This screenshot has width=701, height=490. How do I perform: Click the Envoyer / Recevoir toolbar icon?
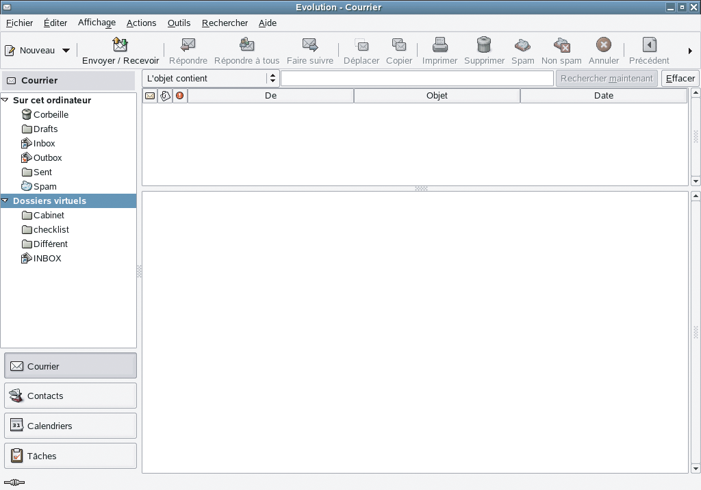[120, 47]
